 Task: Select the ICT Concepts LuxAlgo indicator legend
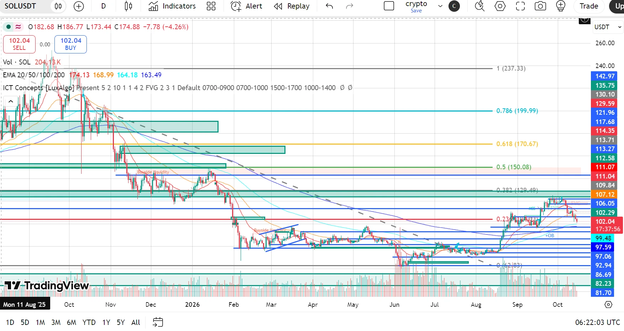point(38,88)
